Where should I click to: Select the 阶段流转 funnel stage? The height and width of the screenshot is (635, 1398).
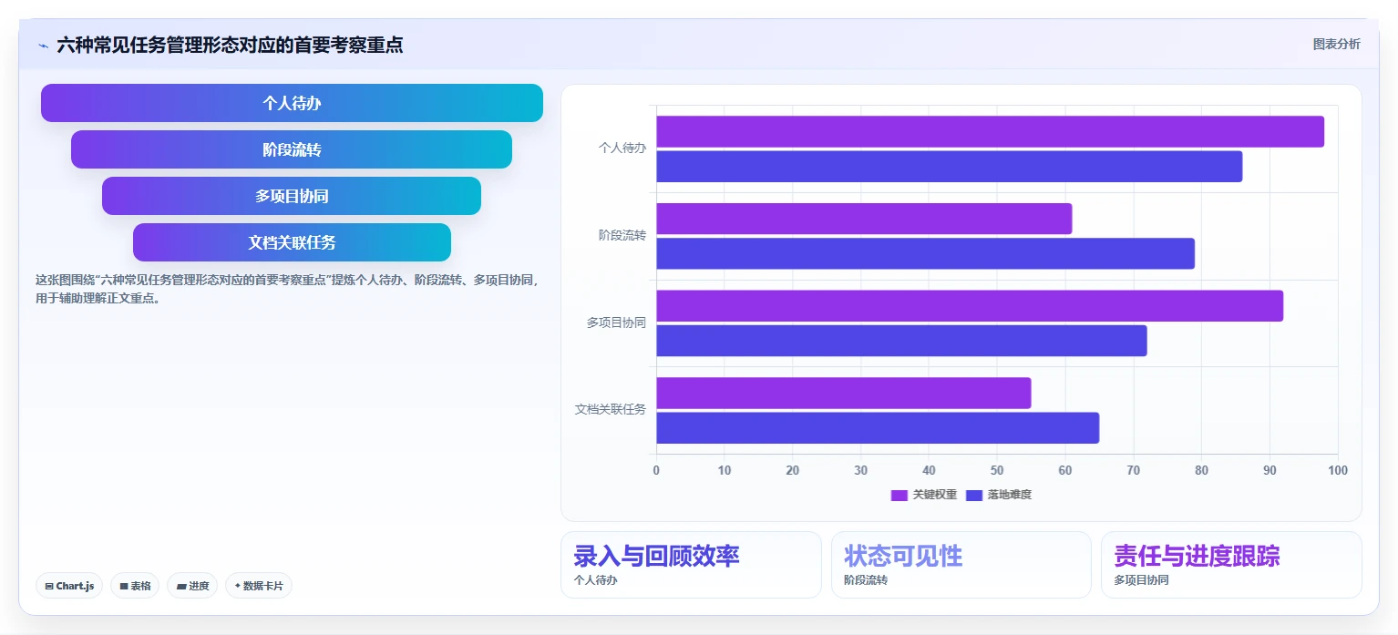(x=292, y=149)
